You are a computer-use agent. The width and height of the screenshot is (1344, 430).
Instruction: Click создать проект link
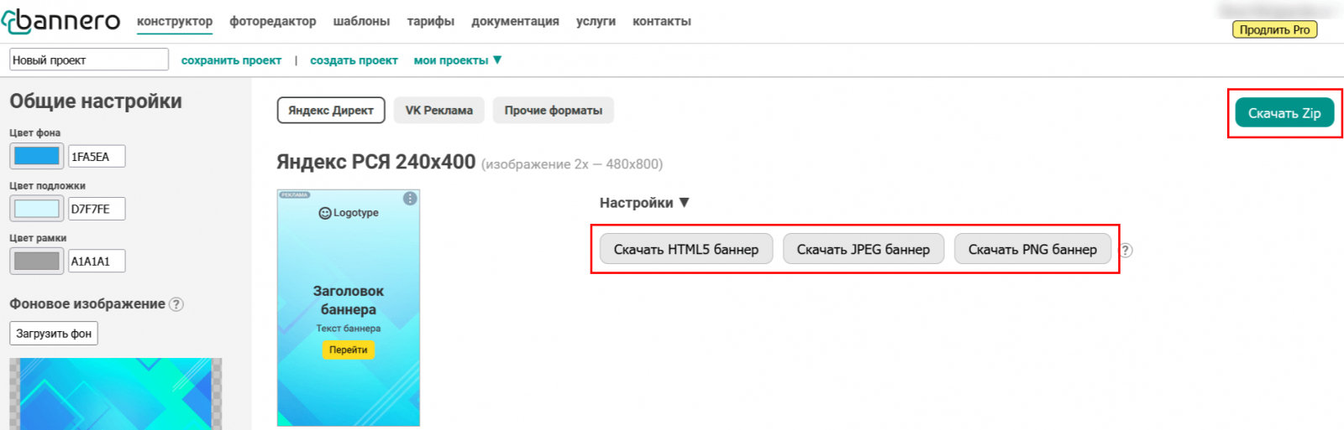pyautogui.click(x=354, y=60)
